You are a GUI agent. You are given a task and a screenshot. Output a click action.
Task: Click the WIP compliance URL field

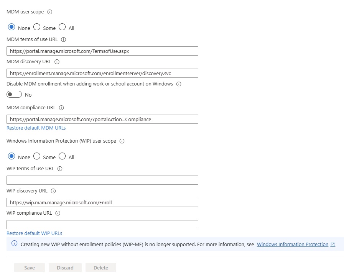102,225
